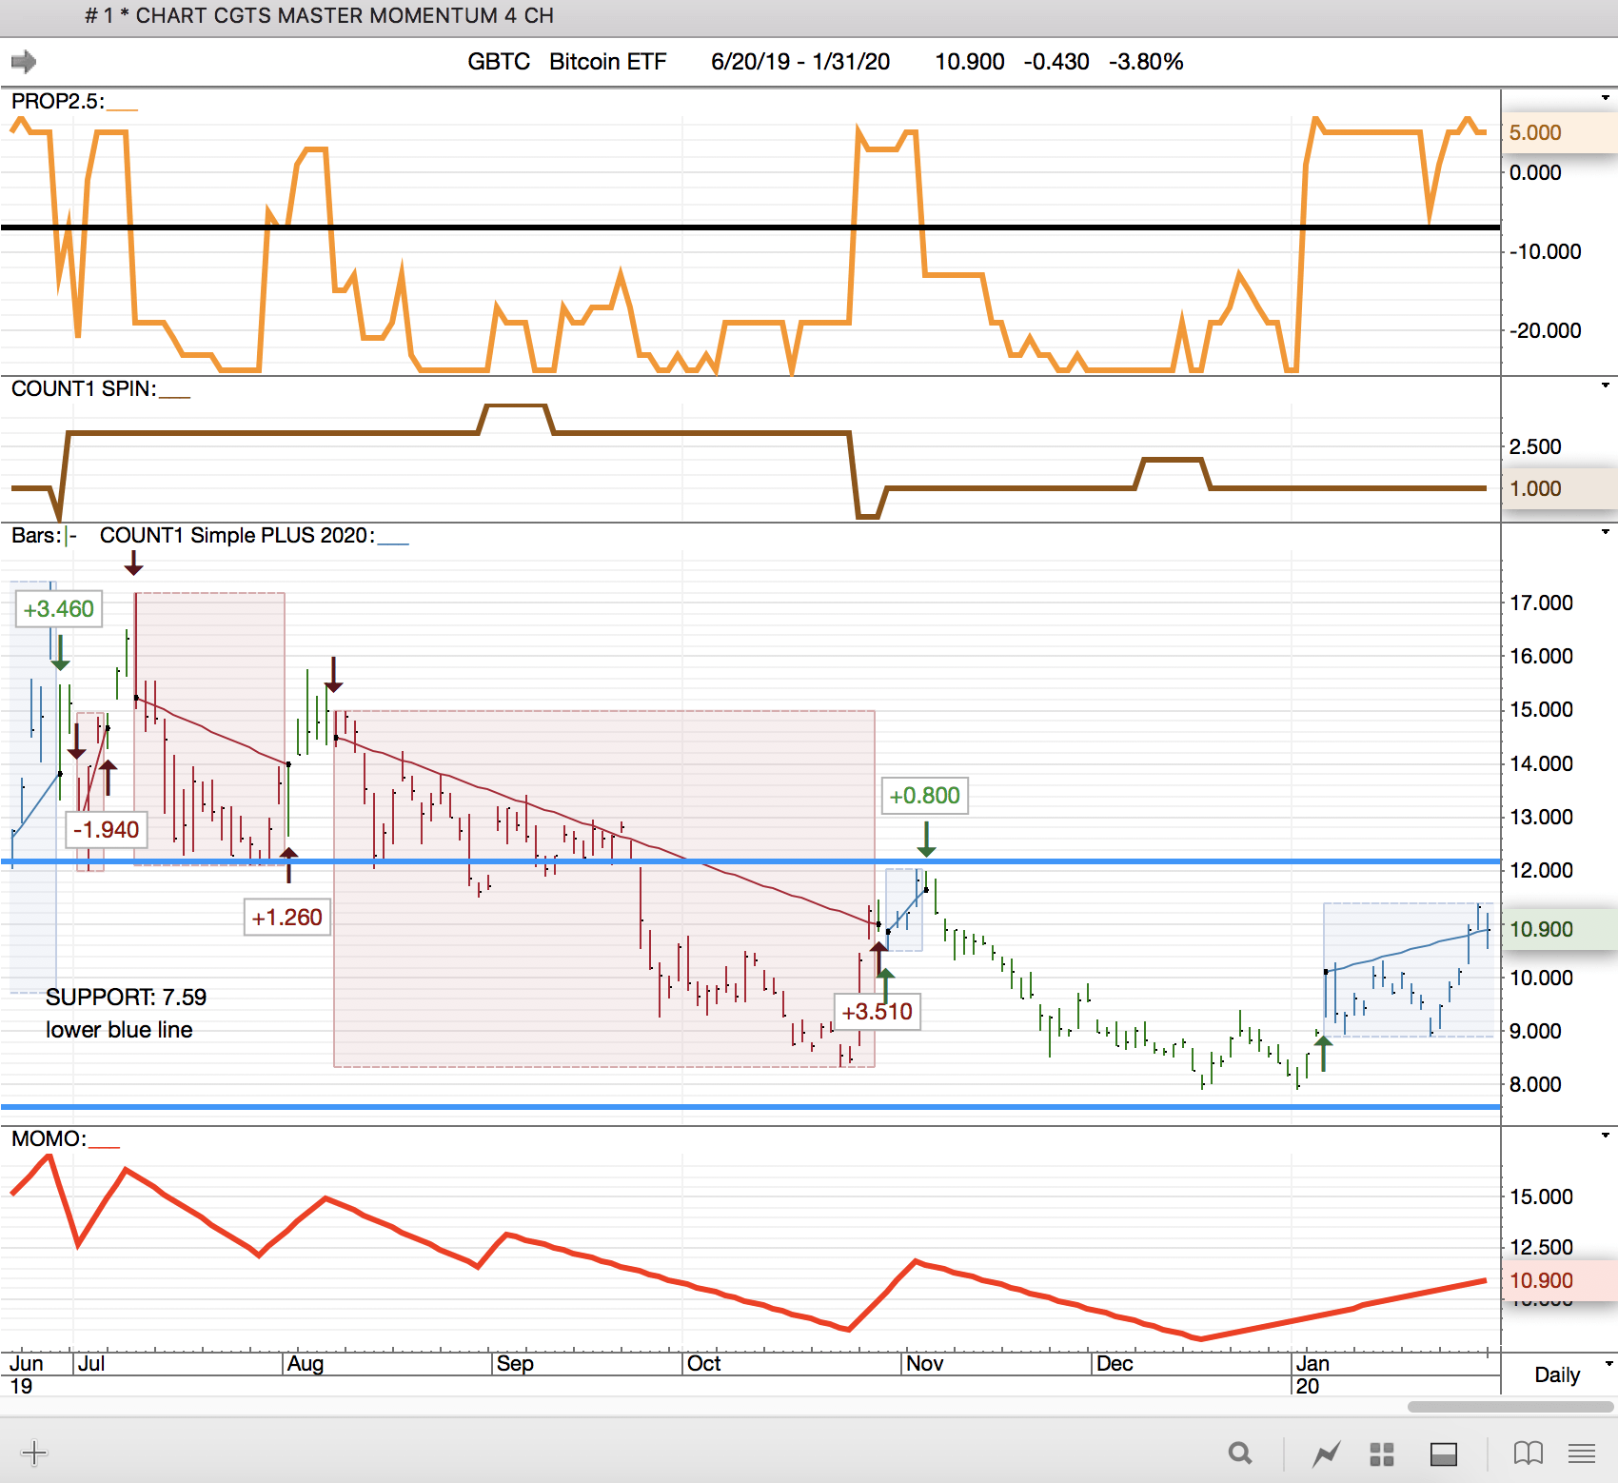The width and height of the screenshot is (1618, 1483).
Task: Toggle the split pane icon in bottom toolbar
Action: [1444, 1453]
